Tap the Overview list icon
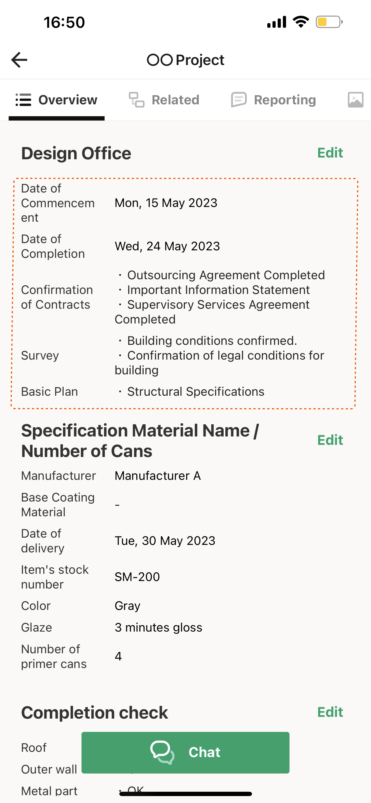This screenshot has width=371, height=803. pos(23,100)
